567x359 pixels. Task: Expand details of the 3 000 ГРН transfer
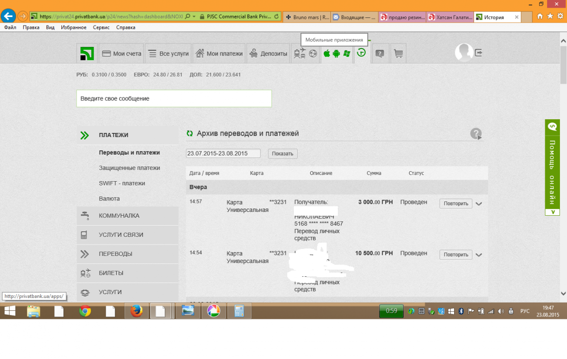coord(479,204)
